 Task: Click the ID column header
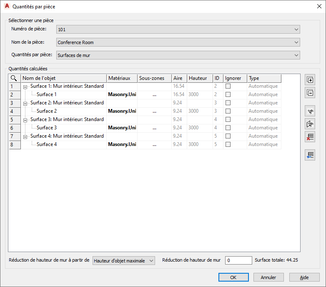click(x=218, y=78)
